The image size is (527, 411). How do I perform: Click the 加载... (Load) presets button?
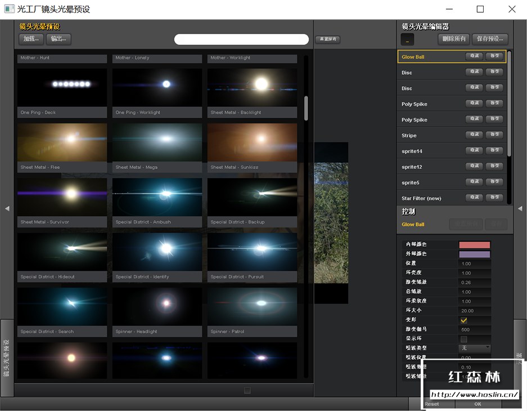click(x=31, y=39)
